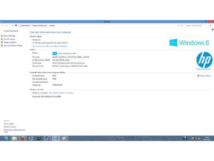Open Action Center under See also
The height and width of the screenshot is (161, 214).
pyautogui.click(x=9, y=124)
